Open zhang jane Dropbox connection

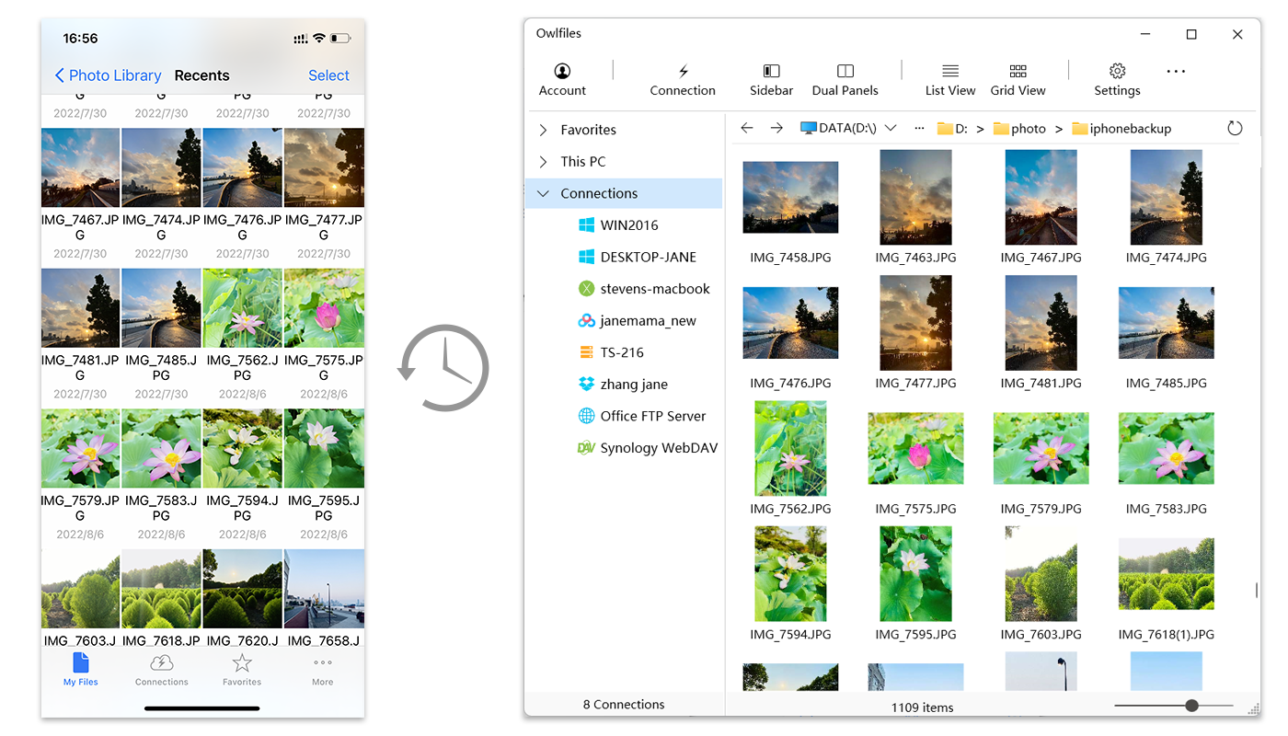pyautogui.click(x=623, y=384)
